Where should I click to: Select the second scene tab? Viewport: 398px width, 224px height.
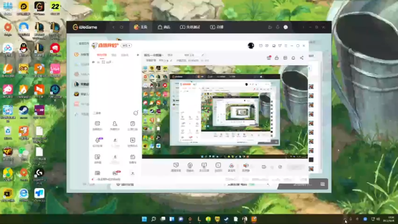coord(114,55)
